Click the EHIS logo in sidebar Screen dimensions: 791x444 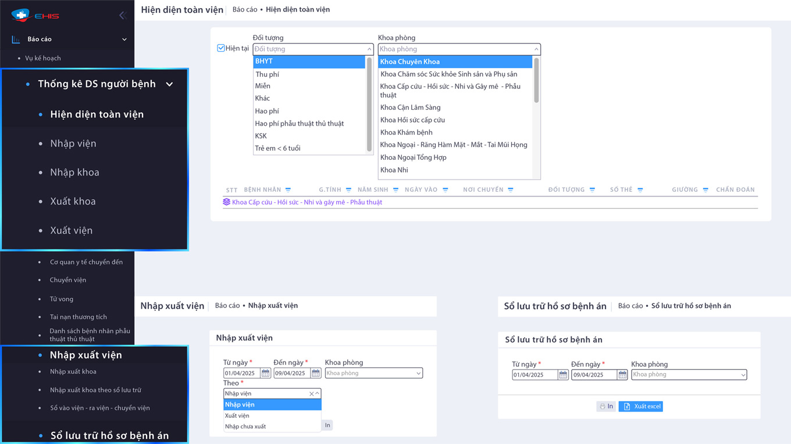pyautogui.click(x=35, y=15)
